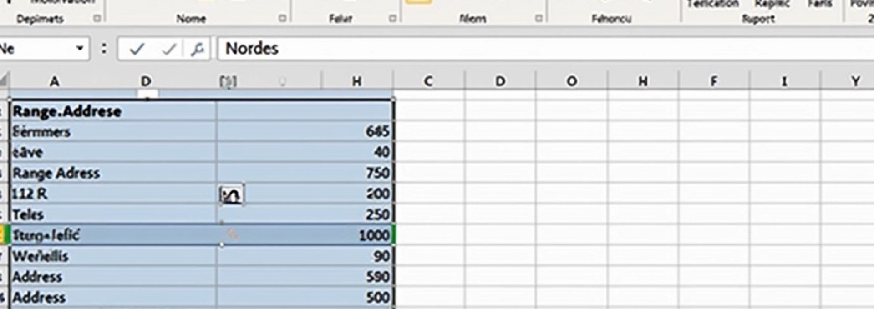The image size is (874, 309).
Task: Select the Teles cell
Action: [113, 214]
